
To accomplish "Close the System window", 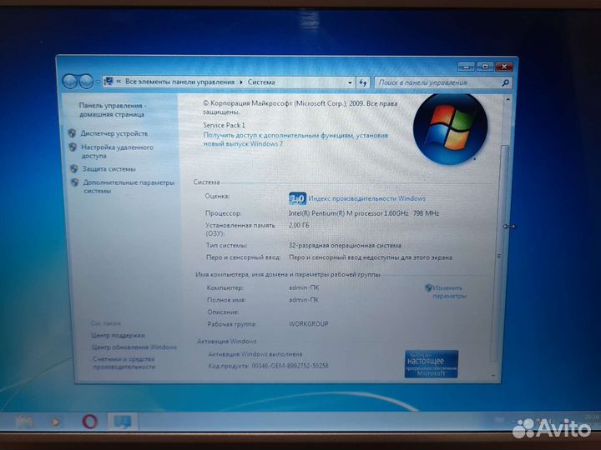I will (504, 67).
